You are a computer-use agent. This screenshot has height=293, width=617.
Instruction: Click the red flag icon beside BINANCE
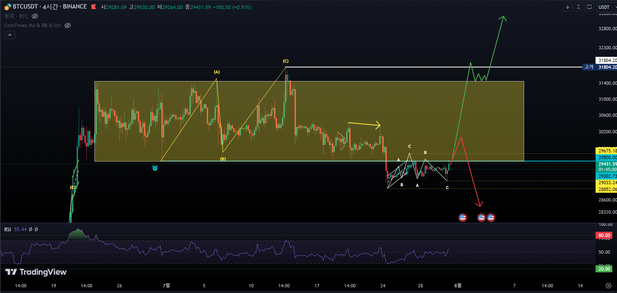[94, 7]
